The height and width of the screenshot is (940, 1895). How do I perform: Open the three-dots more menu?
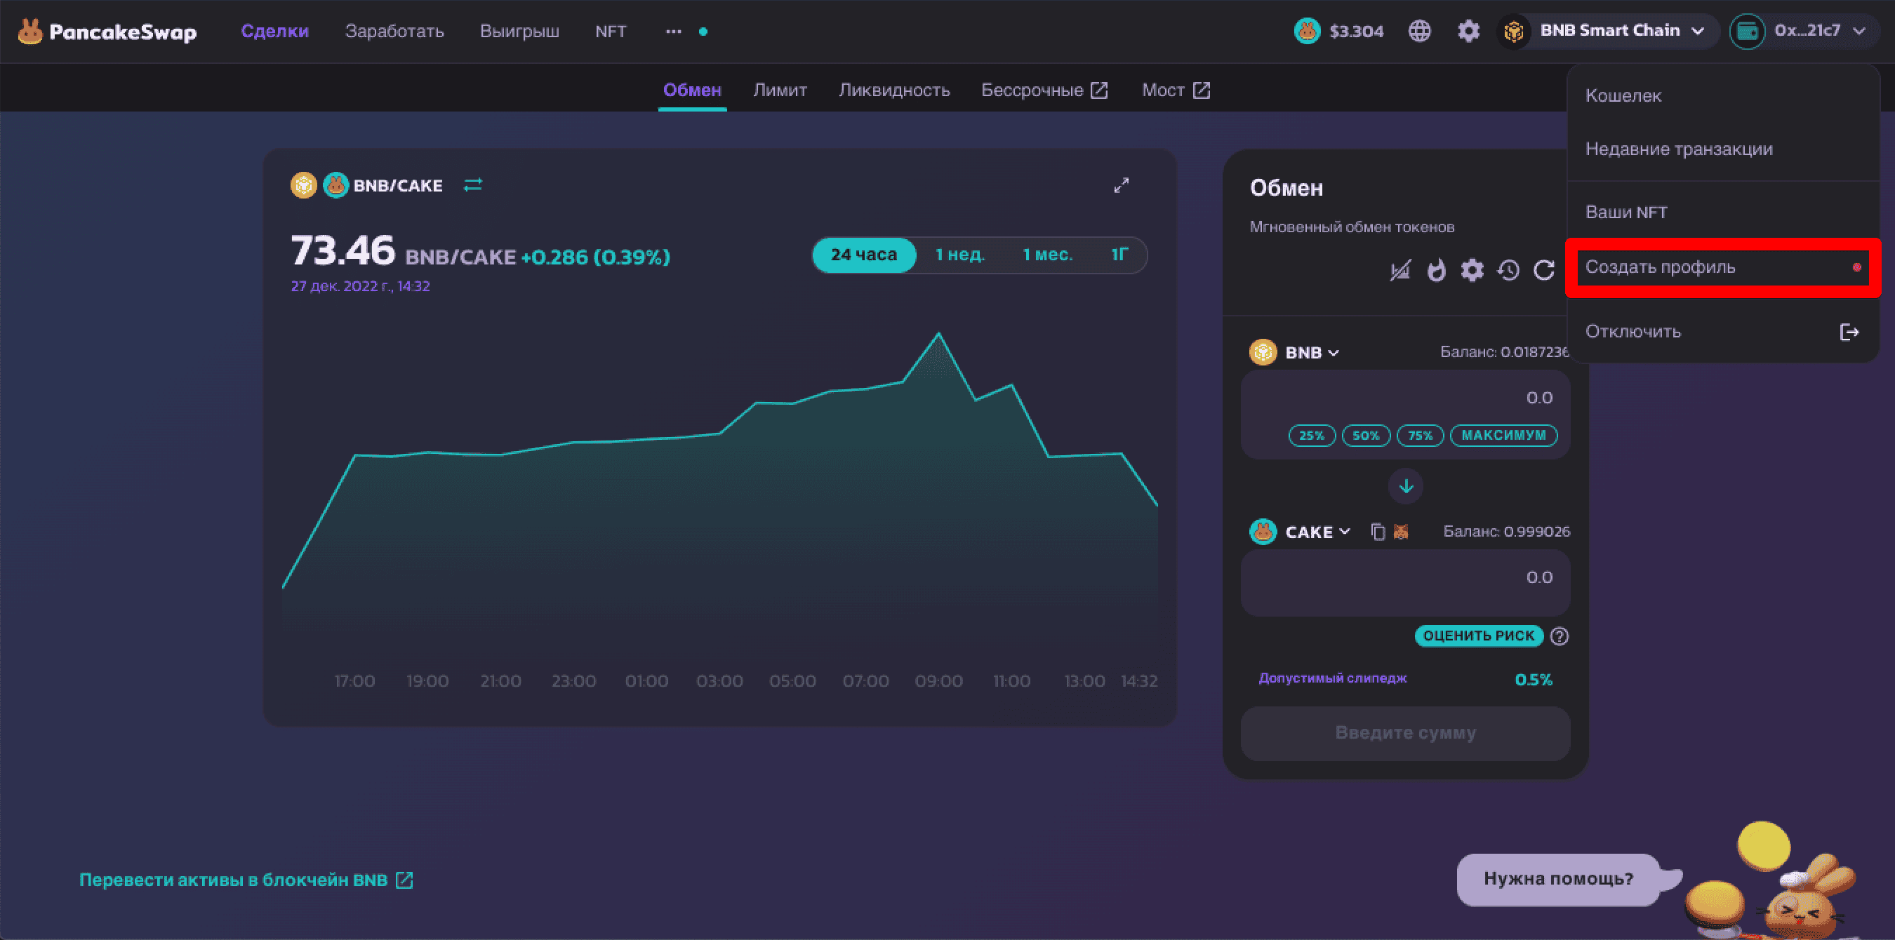[673, 32]
